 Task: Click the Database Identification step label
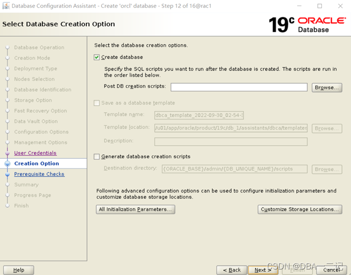pyautogui.click(x=43, y=89)
